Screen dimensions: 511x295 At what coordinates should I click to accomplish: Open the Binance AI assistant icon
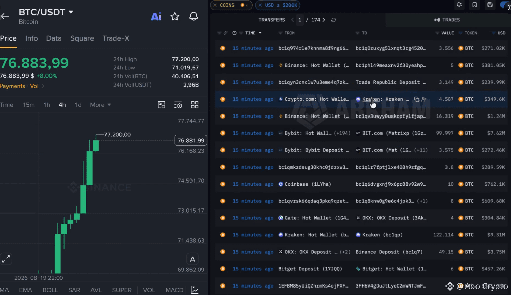point(156,16)
